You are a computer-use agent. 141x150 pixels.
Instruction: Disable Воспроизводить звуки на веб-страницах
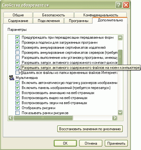coord(17,103)
